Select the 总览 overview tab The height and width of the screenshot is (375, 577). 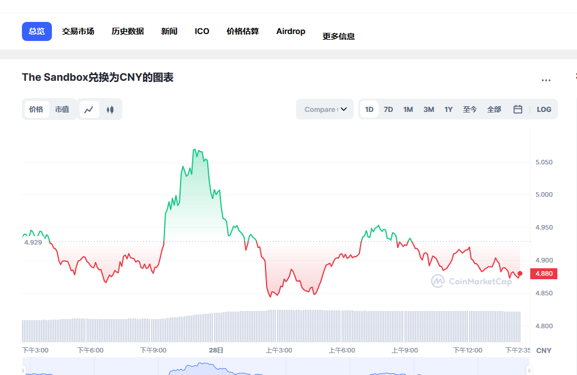pos(37,31)
